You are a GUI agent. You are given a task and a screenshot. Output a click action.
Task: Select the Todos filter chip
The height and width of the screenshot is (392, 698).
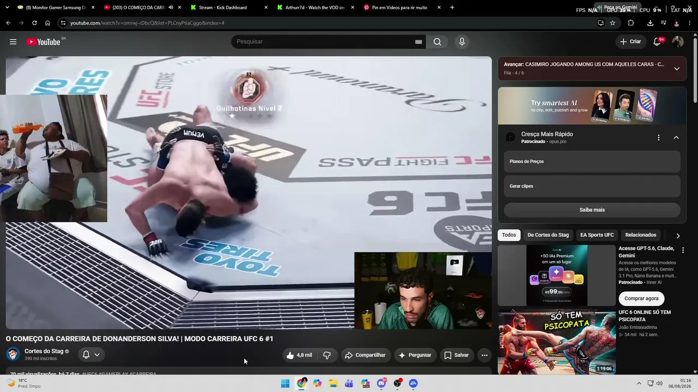tap(509, 235)
